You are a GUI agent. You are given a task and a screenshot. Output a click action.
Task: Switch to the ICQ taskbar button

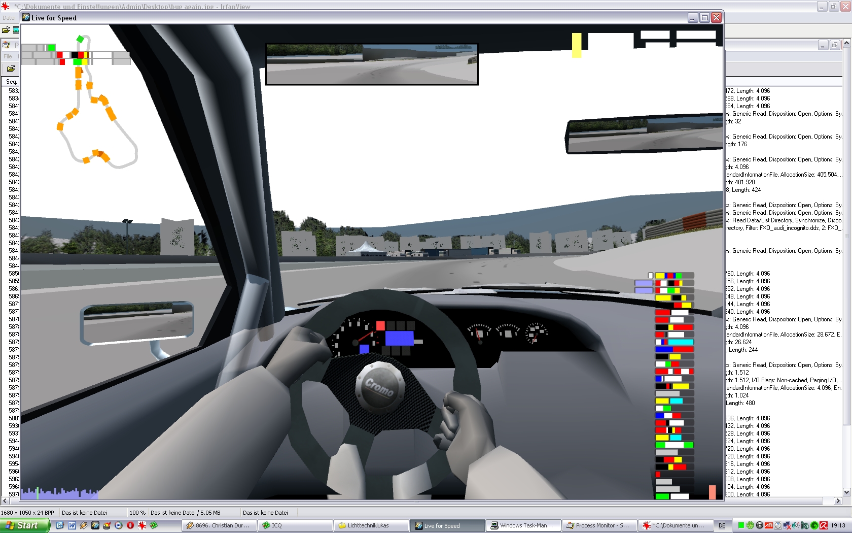click(x=295, y=525)
